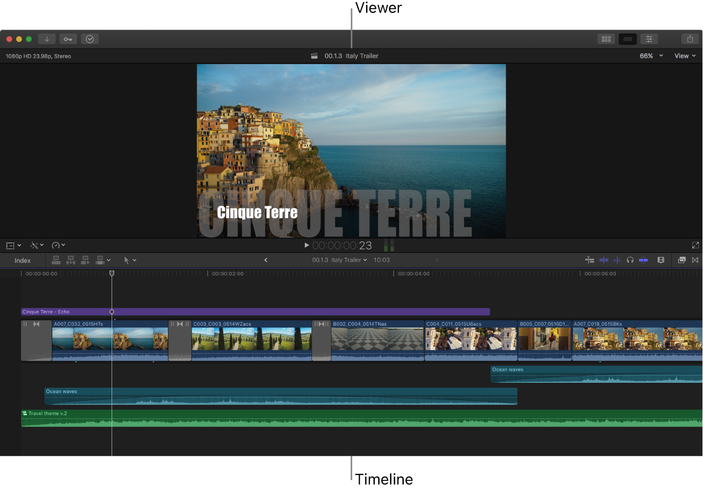The image size is (703, 495).
Task: Show the Browser panel
Action: 606,39
